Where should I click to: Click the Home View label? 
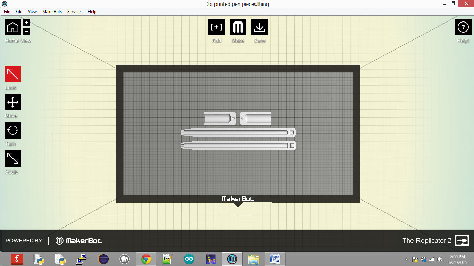(x=18, y=41)
